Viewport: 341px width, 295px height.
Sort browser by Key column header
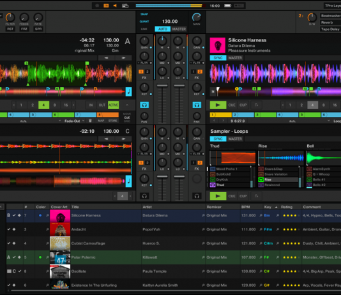pos(268,207)
